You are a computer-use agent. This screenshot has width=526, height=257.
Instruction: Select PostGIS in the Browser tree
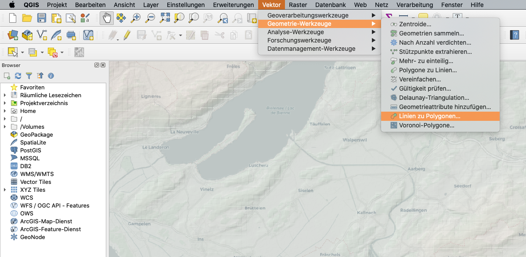(30, 151)
